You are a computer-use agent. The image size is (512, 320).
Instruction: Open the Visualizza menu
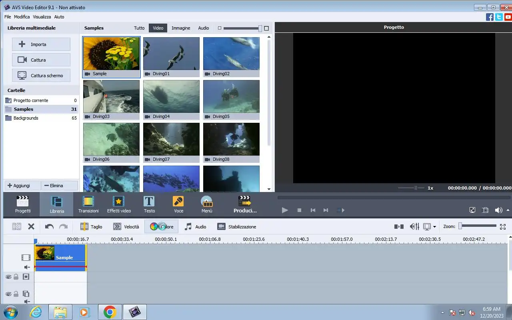[42, 17]
